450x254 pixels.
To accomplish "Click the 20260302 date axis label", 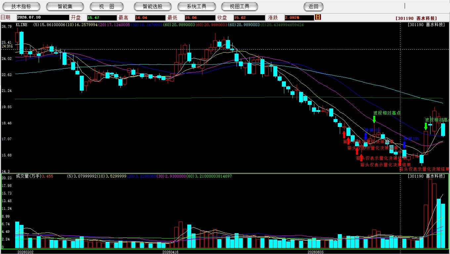I will [25, 252].
